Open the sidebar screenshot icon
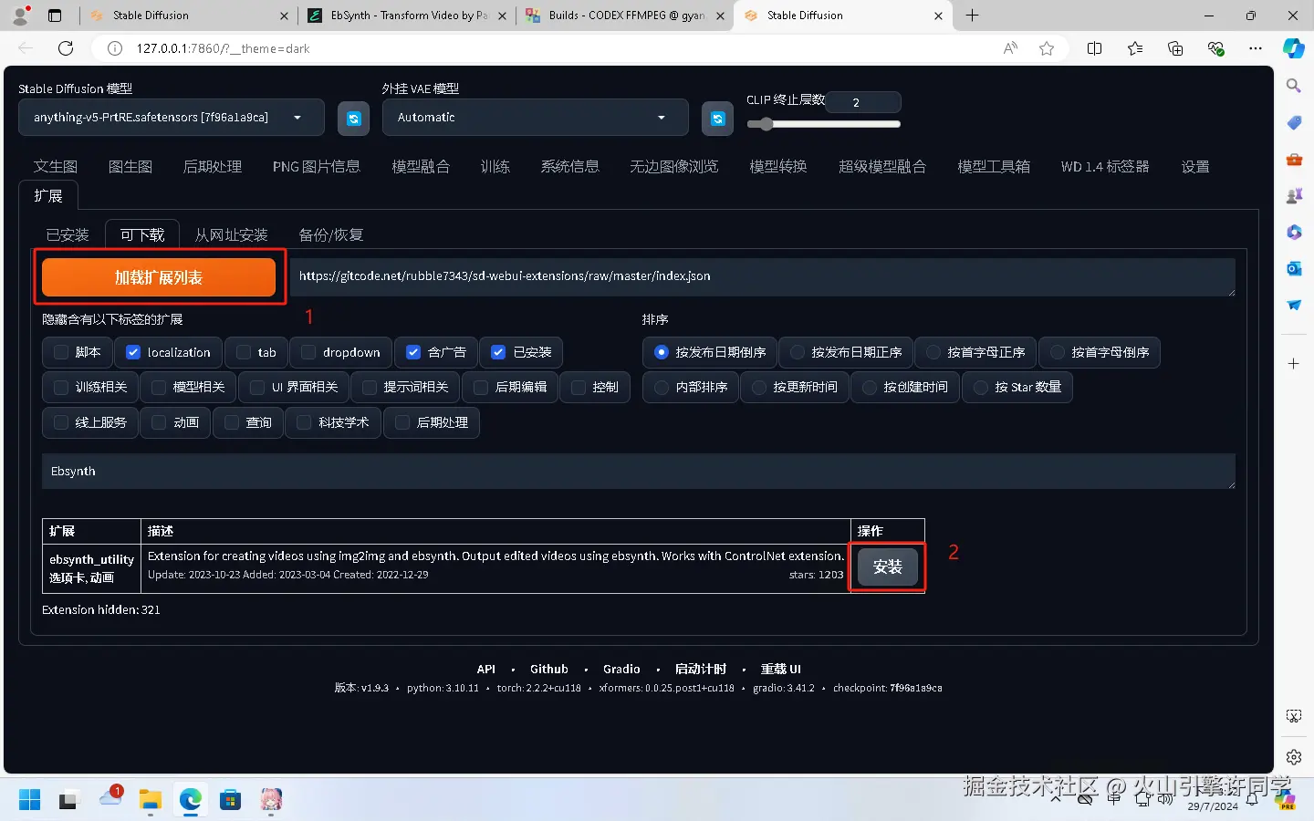1314x821 pixels. click(1294, 716)
